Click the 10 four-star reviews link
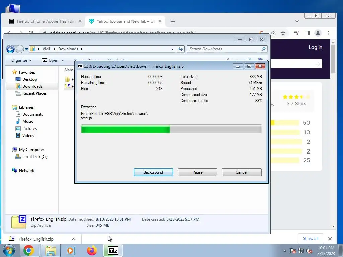The width and height of the screenshot is (343, 257). coord(307,132)
